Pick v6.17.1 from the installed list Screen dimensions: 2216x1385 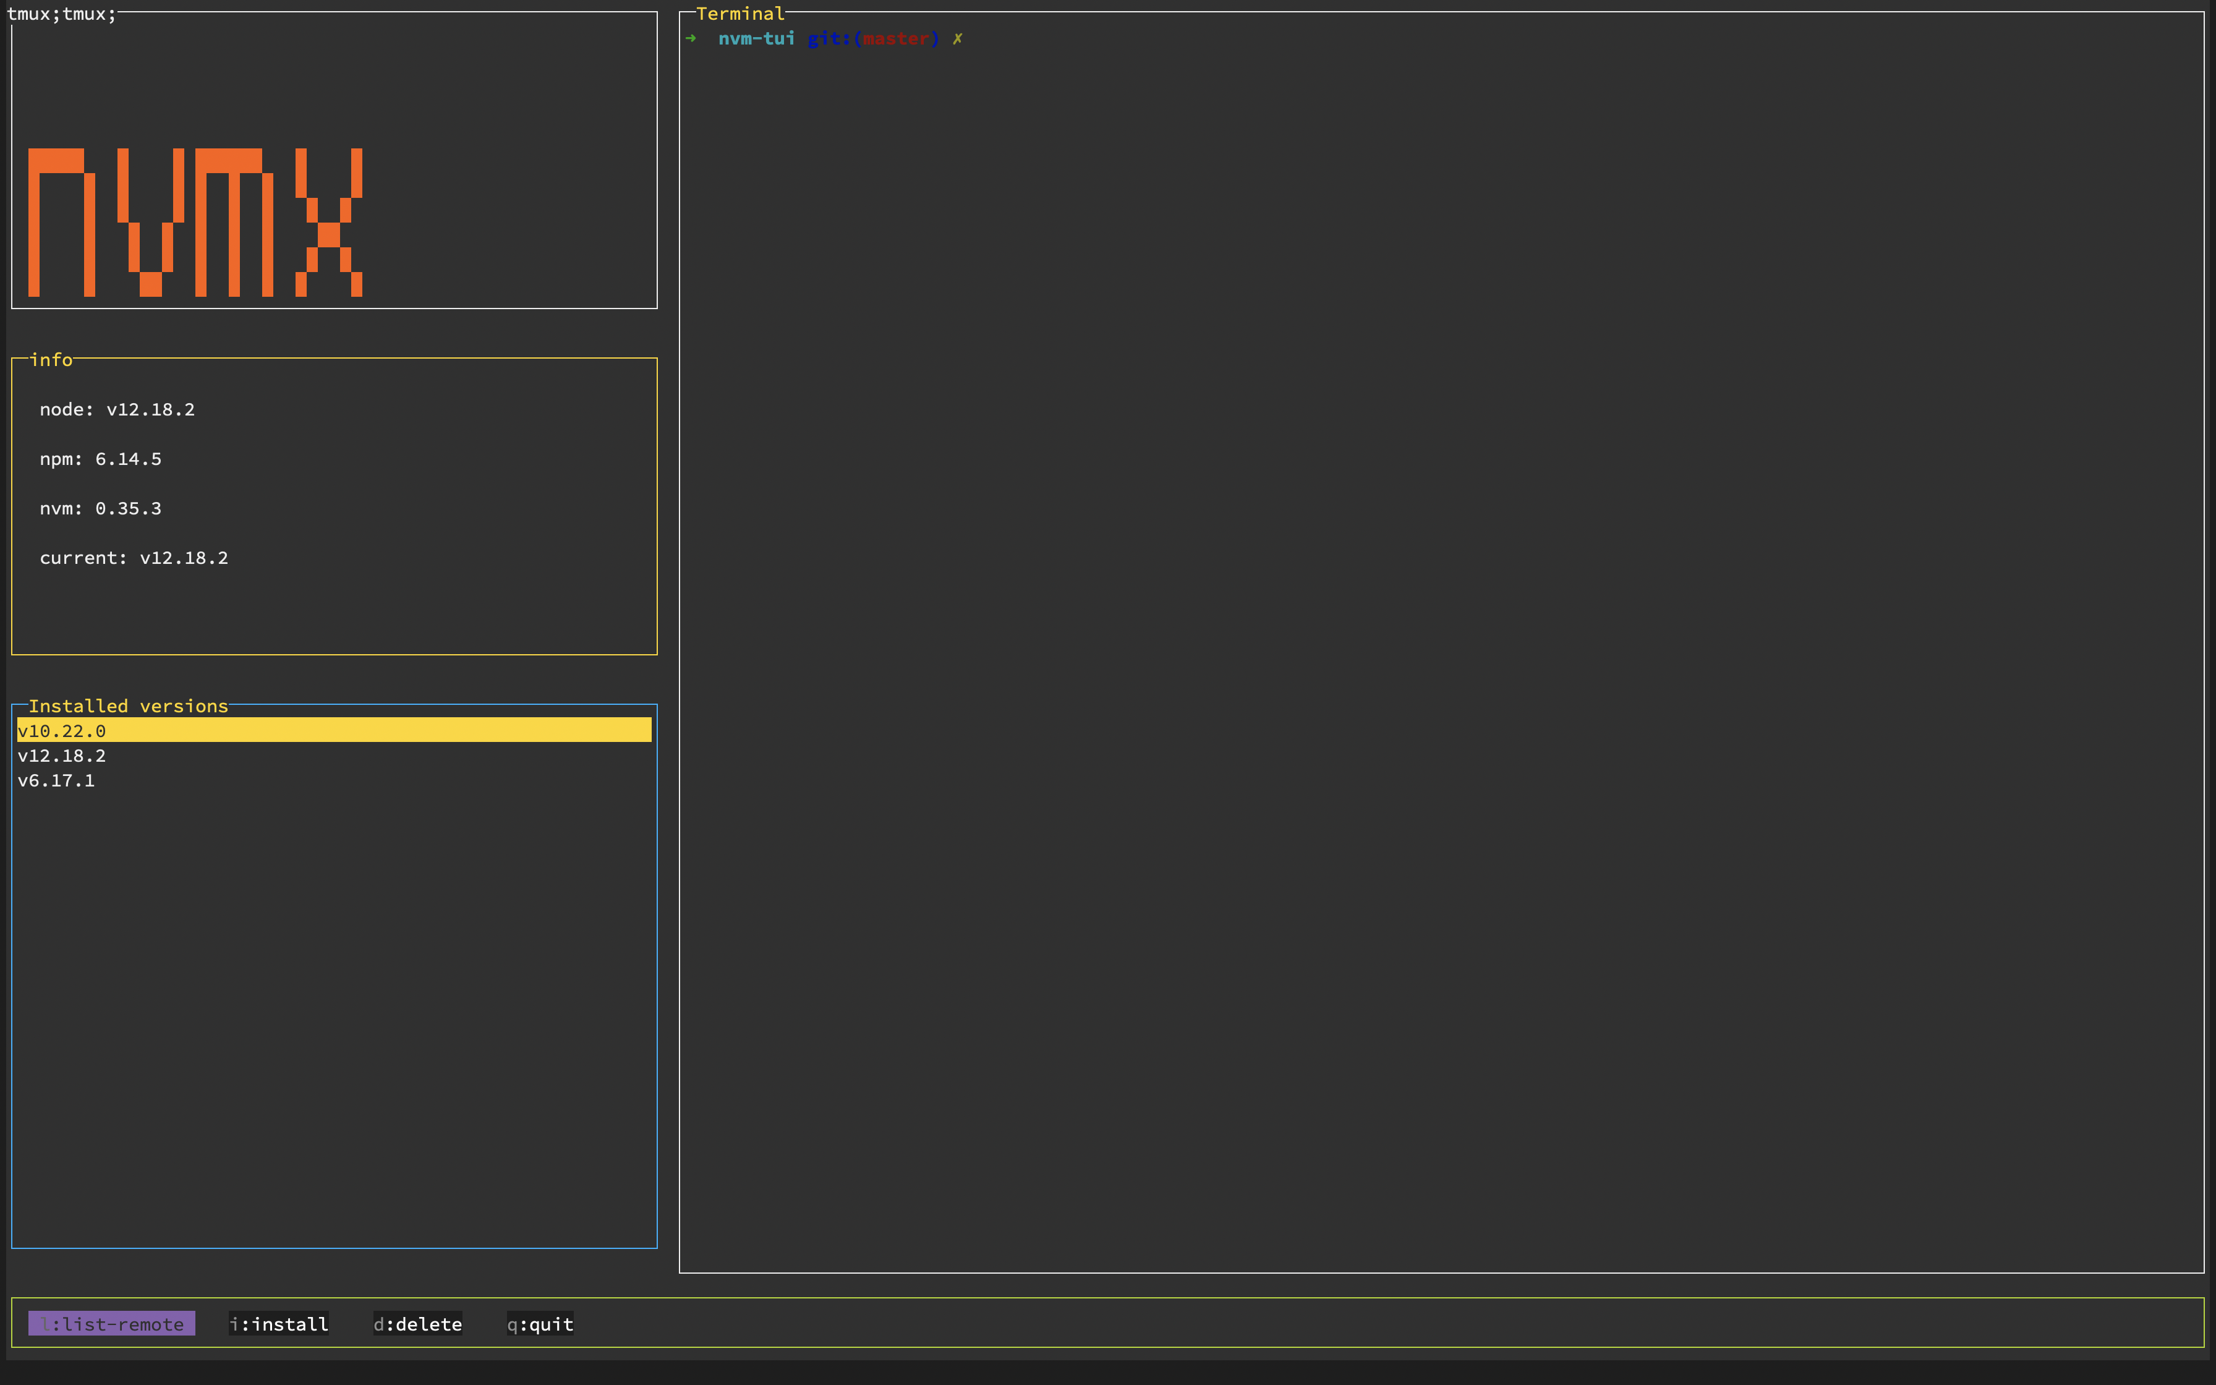tap(56, 780)
